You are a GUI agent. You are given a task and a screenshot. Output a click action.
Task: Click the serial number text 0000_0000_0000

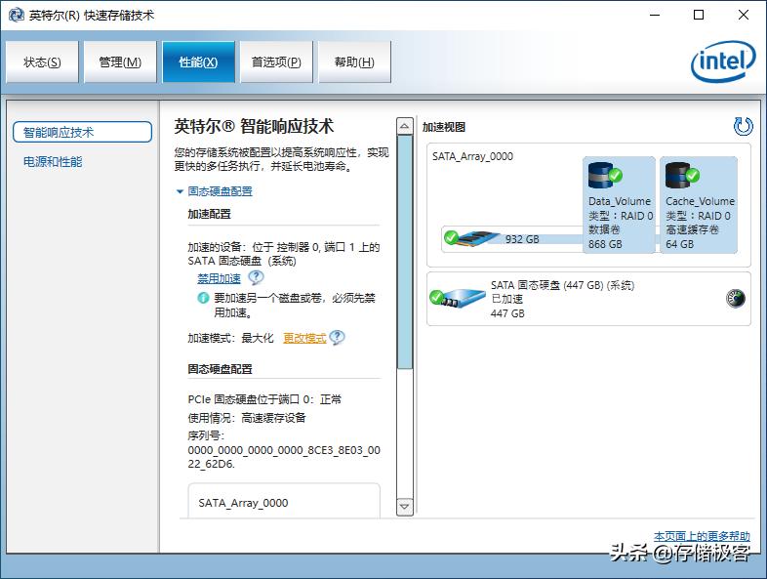(284, 457)
